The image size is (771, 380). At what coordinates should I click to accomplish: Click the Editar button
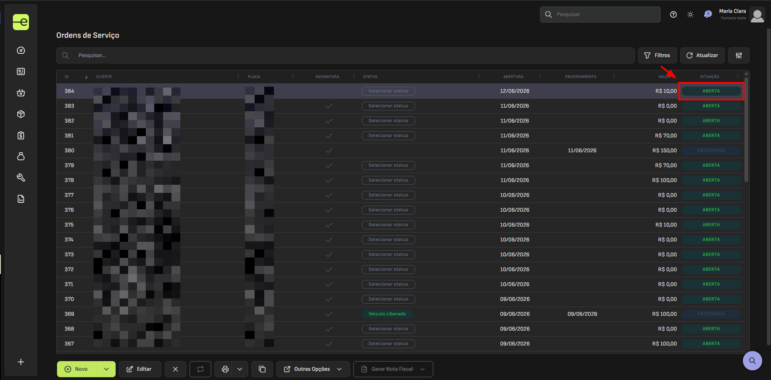140,369
